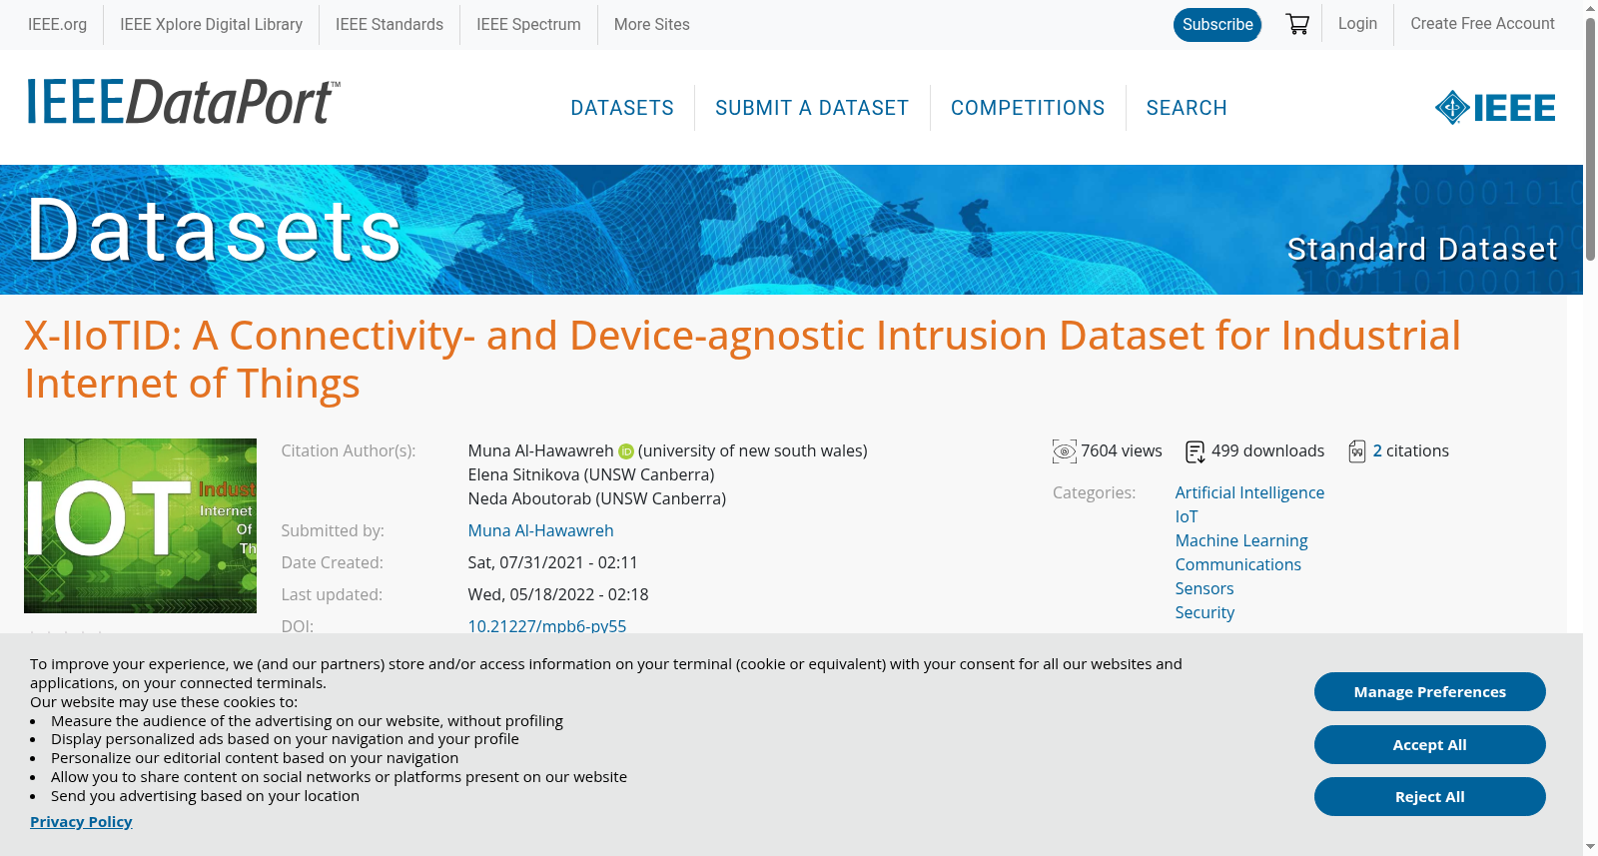This screenshot has height=856, width=1598.
Task: Click Manage Preferences button
Action: tap(1430, 692)
